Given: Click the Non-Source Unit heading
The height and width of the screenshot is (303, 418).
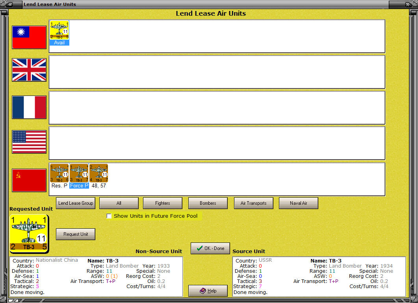Looking at the screenshot, I should pos(159,252).
